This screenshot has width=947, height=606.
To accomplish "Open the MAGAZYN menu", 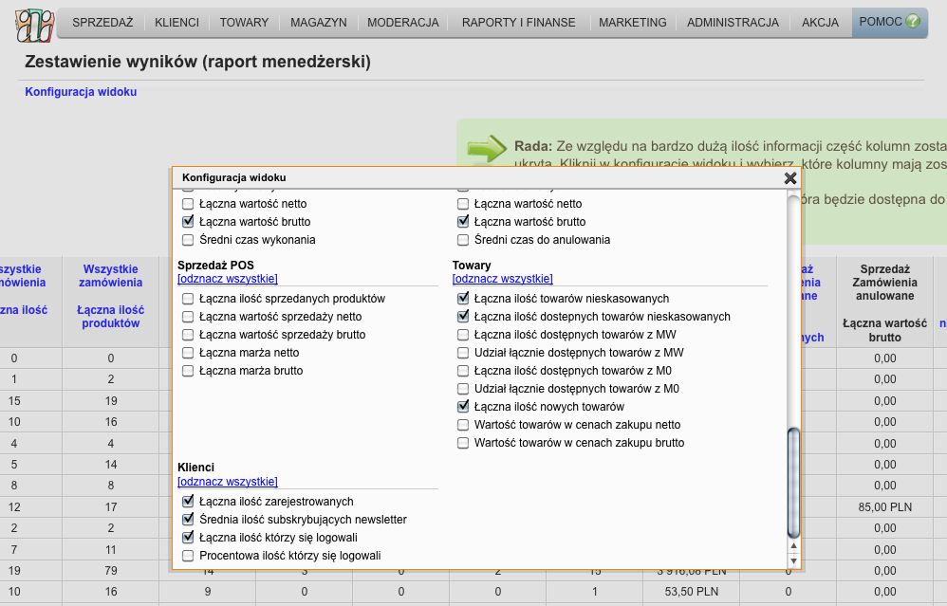I will 318,23.
